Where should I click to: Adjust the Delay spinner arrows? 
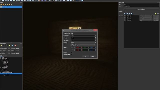[x=95, y=38]
